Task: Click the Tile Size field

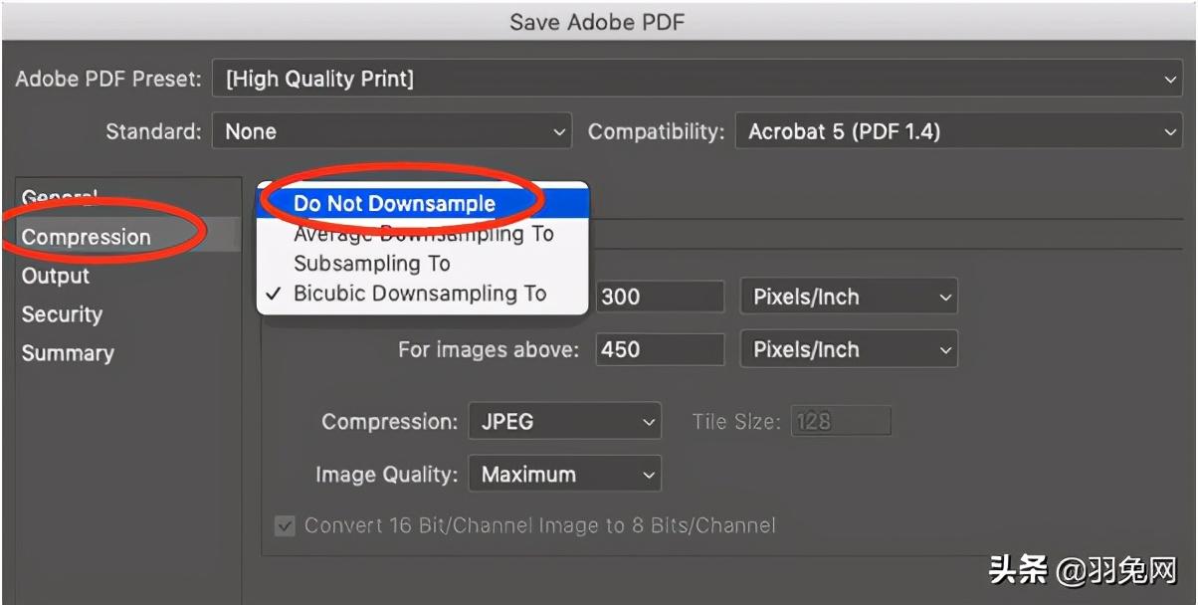Action: tap(841, 422)
